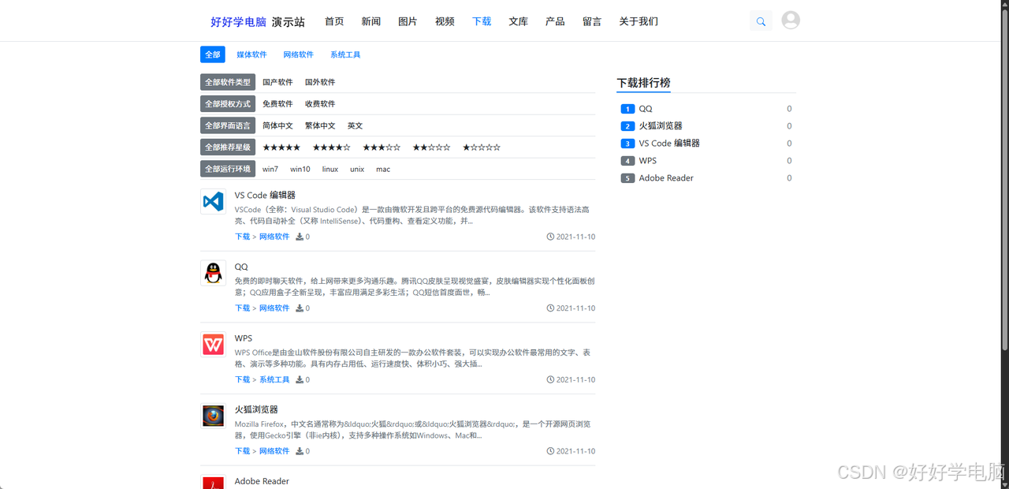Viewport: 1009px width, 489px height.
Task: Filter by unix environment
Action: (357, 169)
